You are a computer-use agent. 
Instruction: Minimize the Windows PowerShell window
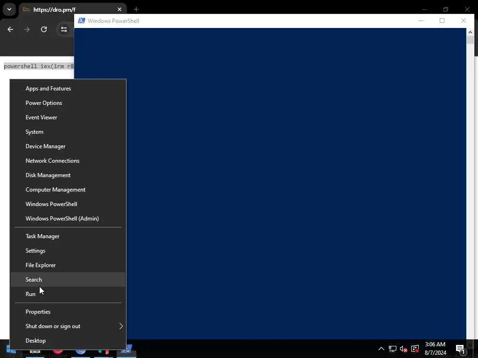pos(421,21)
